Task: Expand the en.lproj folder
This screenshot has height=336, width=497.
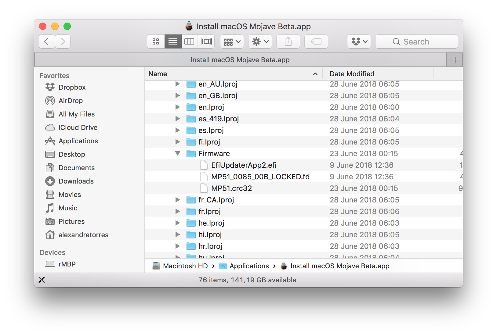Action: click(178, 107)
